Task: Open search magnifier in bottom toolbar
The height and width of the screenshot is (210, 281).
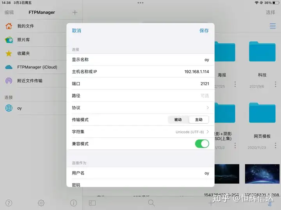Action: (151, 203)
